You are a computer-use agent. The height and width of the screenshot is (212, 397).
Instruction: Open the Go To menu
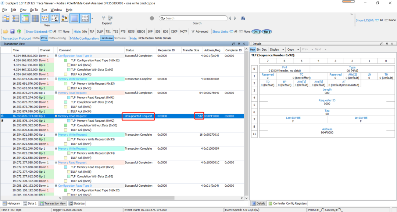[x=34, y=10]
